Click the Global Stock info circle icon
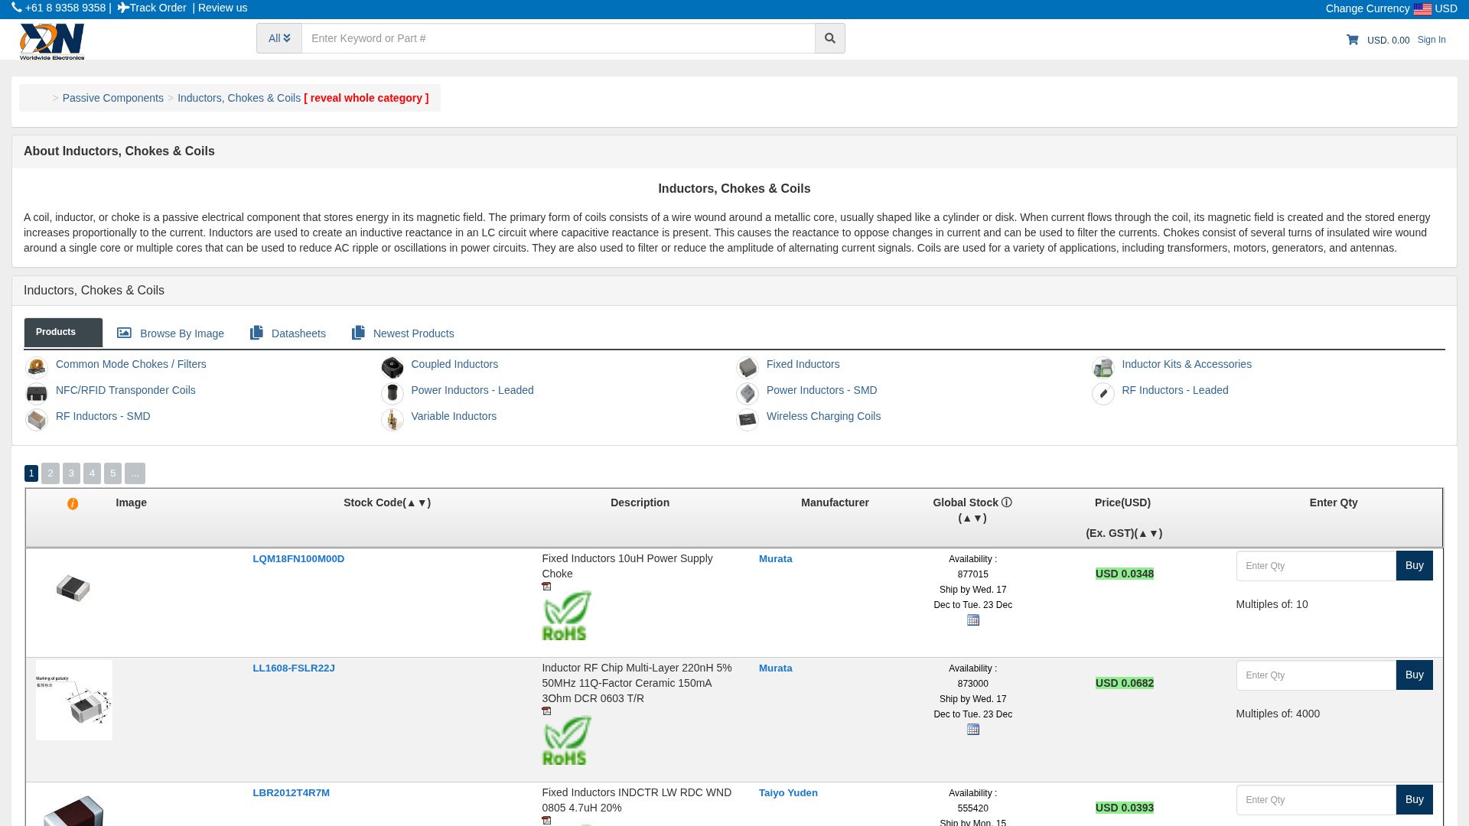Viewport: 1469px width, 826px height. coord(1007,502)
